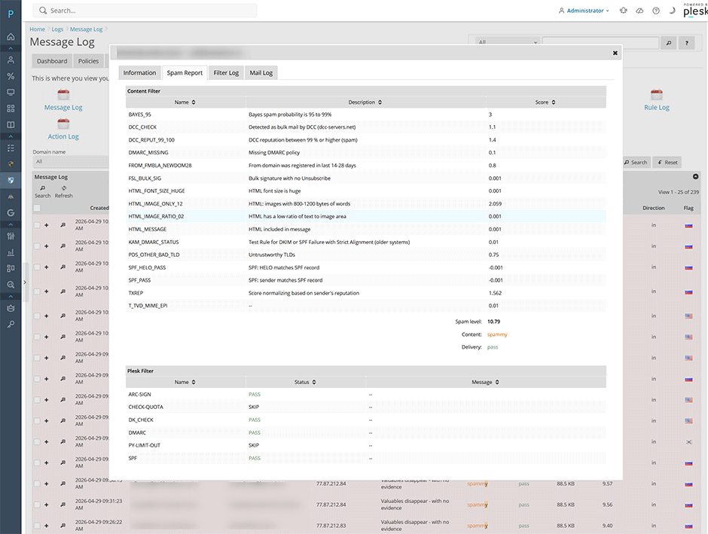
Task: Switch to the Information tab
Action: coord(139,72)
